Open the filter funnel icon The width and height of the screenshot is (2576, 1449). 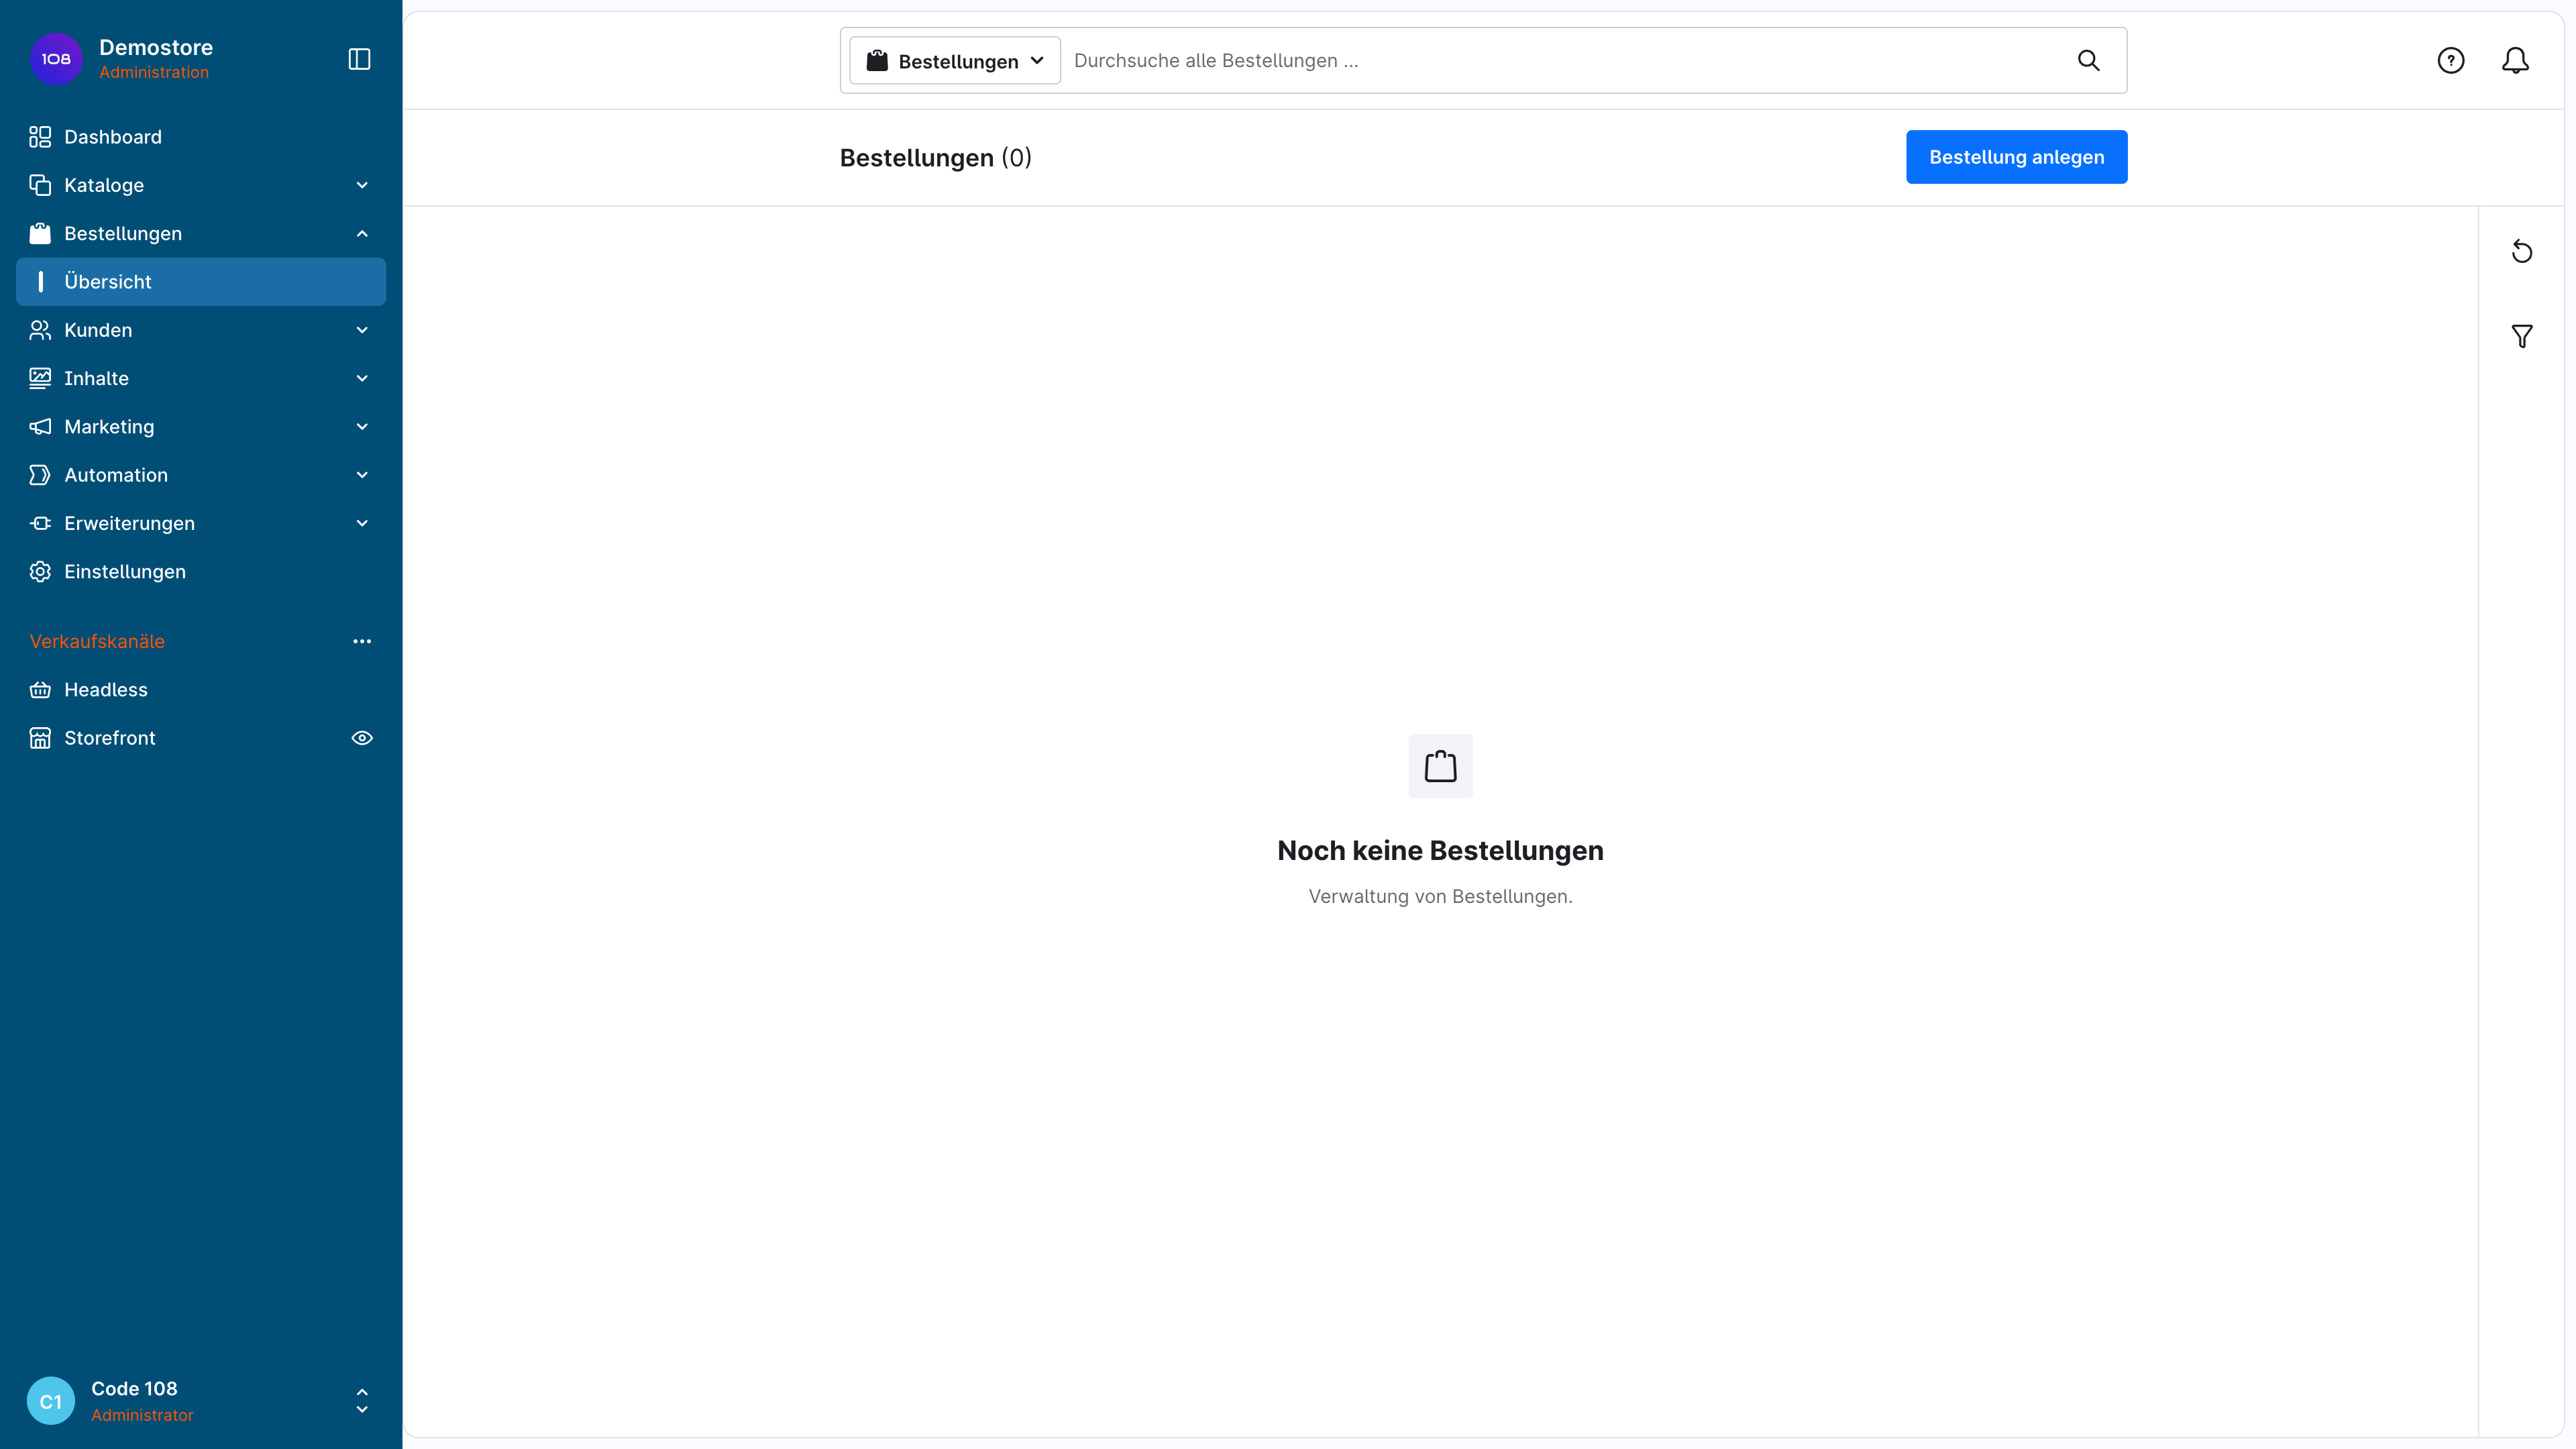point(2522,336)
